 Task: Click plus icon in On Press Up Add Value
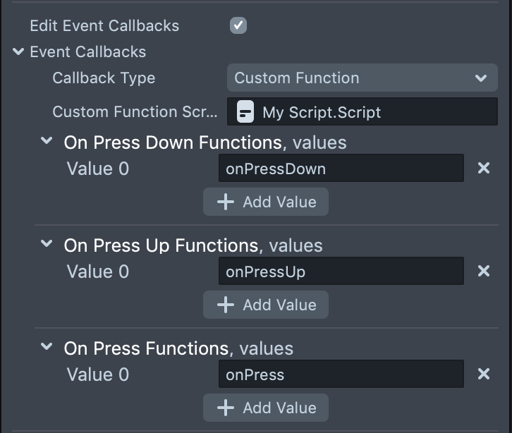225,305
